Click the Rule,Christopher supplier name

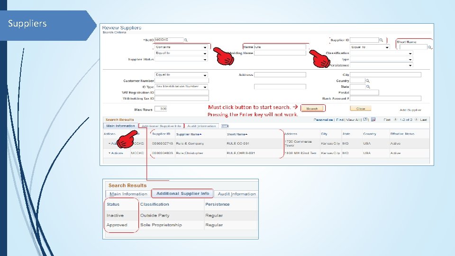click(190, 153)
